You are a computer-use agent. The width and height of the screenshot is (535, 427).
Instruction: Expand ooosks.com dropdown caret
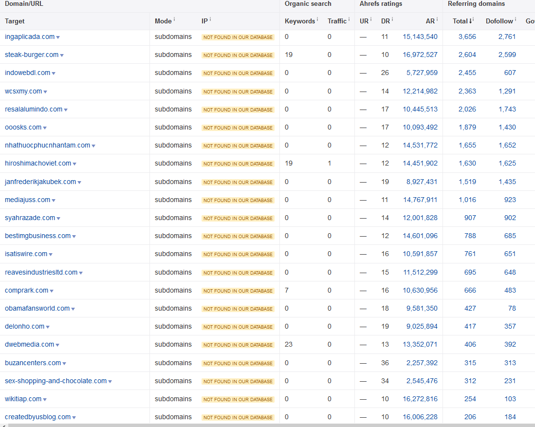click(x=45, y=128)
